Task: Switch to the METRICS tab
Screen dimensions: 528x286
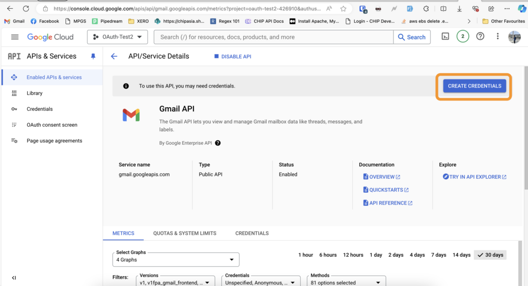Action: (x=123, y=233)
